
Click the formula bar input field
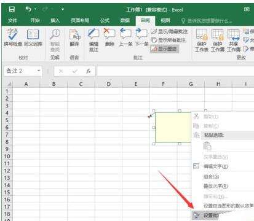pos(175,71)
